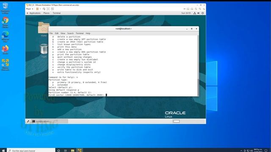
Task: Open the Applications menu in the GNOME top bar
Action: [35, 13]
